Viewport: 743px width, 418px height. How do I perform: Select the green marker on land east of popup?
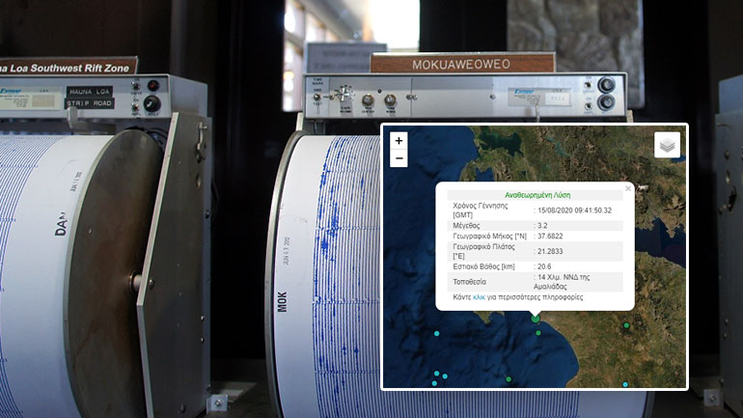tap(626, 326)
